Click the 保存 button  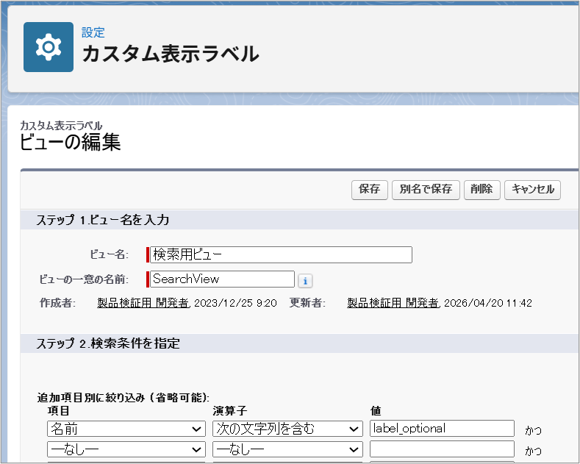pyautogui.click(x=369, y=190)
